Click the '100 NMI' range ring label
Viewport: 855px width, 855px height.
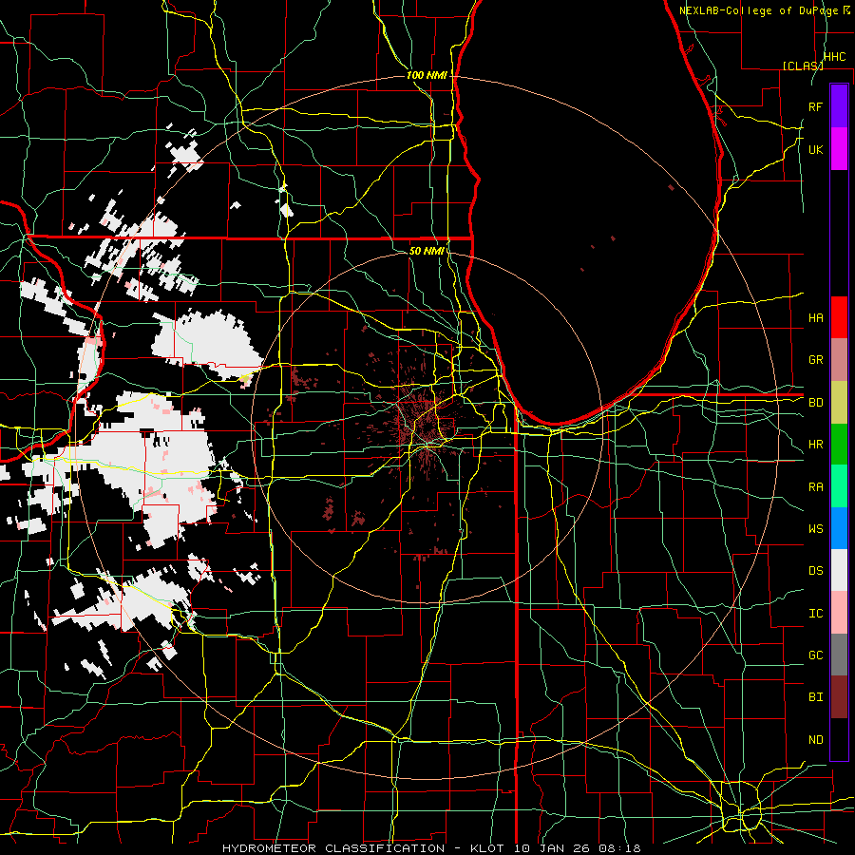(427, 75)
